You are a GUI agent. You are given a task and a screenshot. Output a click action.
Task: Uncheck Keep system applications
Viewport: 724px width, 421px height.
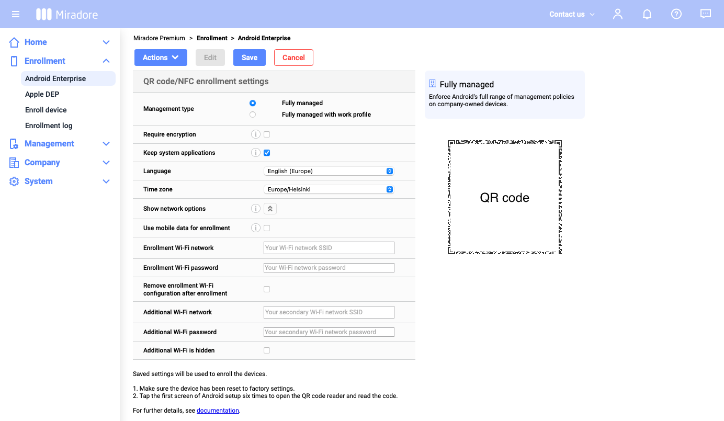click(266, 152)
